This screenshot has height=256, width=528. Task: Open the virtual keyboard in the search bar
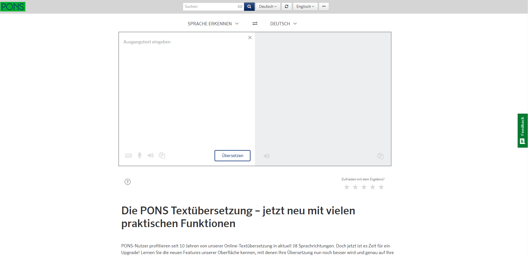pos(240,6)
